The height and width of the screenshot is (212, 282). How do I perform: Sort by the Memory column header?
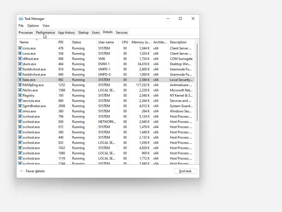(141, 42)
